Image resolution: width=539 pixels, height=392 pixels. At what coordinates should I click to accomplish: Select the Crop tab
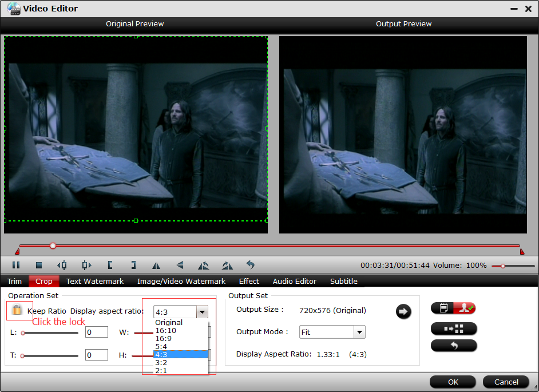tap(44, 282)
